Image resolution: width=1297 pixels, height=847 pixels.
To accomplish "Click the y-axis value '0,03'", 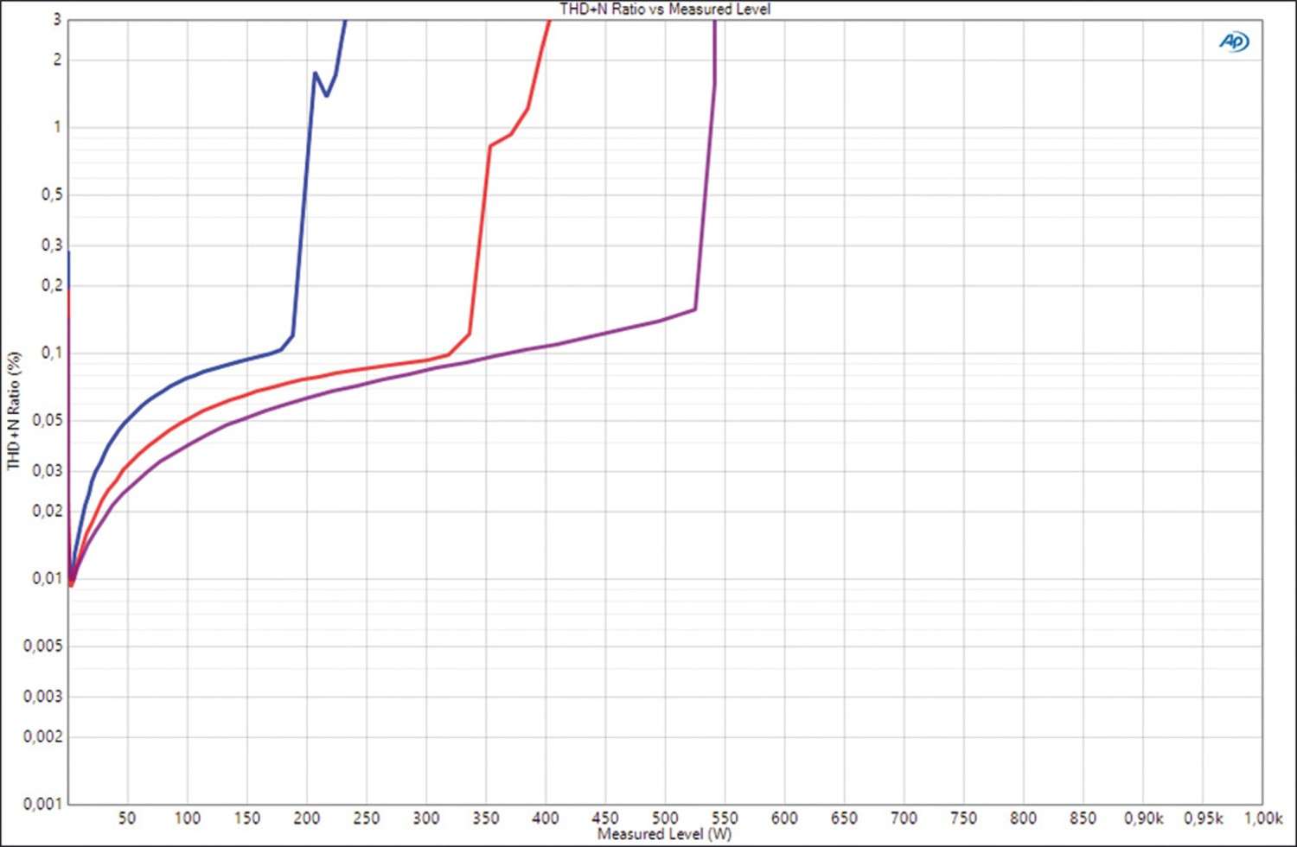I will point(48,471).
